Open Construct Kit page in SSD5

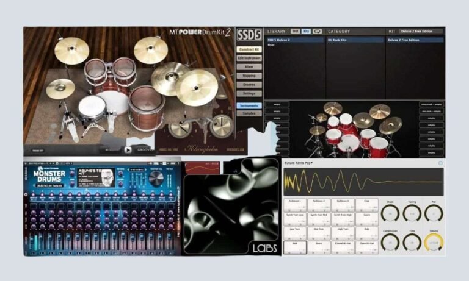249,49
